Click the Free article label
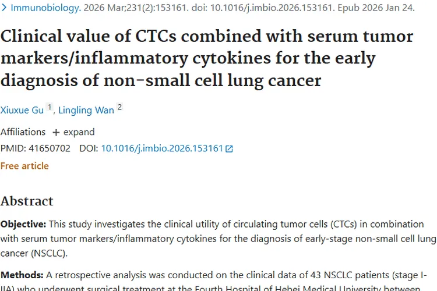 (24, 166)
